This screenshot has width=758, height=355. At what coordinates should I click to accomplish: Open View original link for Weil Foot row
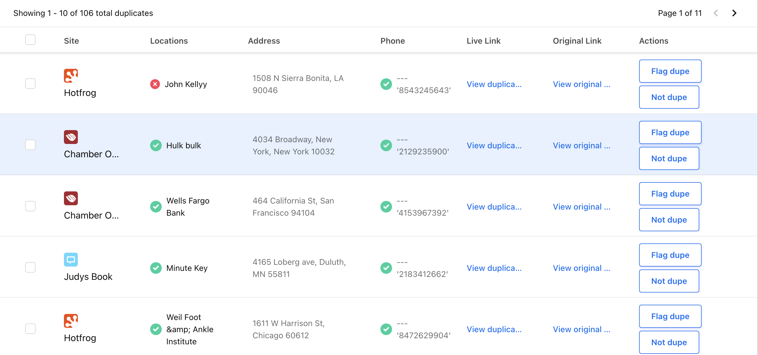[x=582, y=329]
